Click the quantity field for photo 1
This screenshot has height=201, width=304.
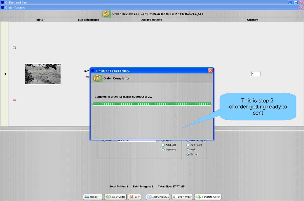256,74
